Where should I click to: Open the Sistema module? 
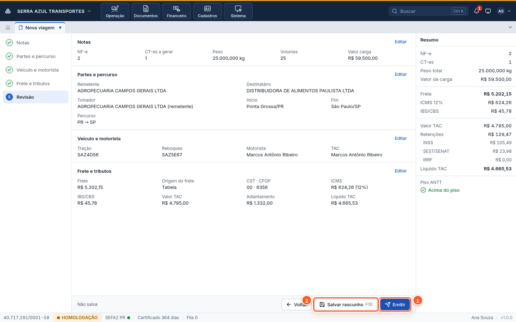pyautogui.click(x=238, y=11)
